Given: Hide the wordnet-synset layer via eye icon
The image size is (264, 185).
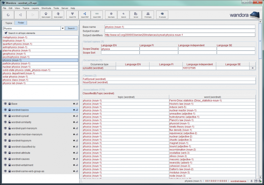Looking at the screenshot, I should (x=5, y=116).
